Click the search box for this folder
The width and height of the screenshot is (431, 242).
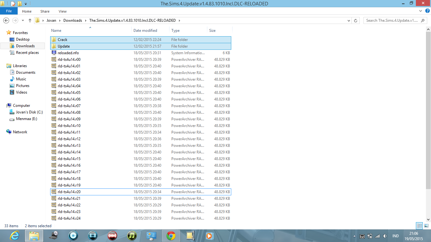pyautogui.click(x=396, y=20)
